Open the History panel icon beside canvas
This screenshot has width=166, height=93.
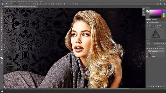tap(144, 9)
